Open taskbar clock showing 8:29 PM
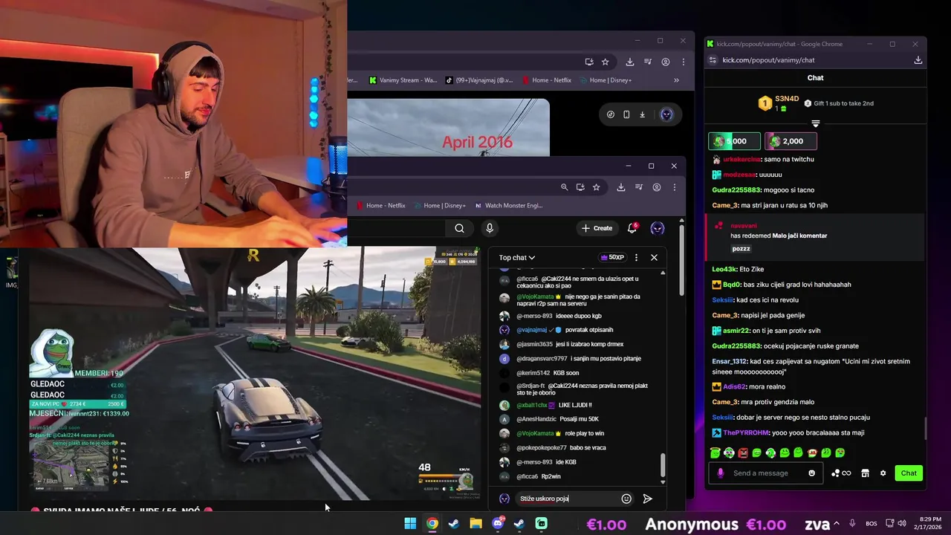Screen dimensions: 951x535 pos(929,524)
